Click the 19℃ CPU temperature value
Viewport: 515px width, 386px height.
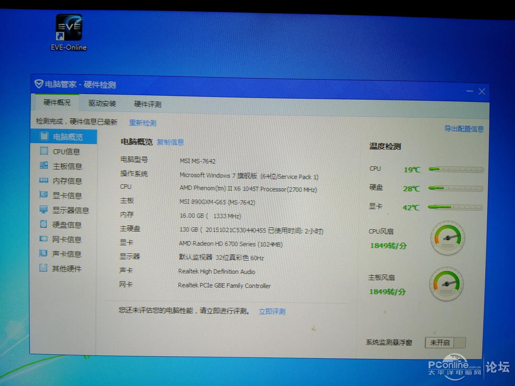click(x=412, y=170)
